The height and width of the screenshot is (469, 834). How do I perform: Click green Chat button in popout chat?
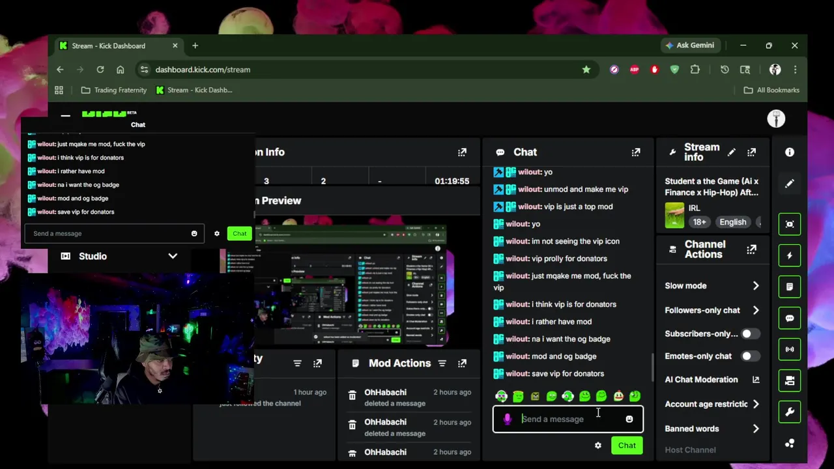point(240,234)
